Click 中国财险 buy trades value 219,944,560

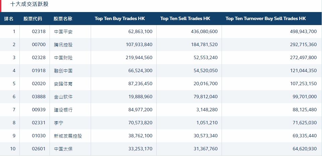(x=136, y=58)
